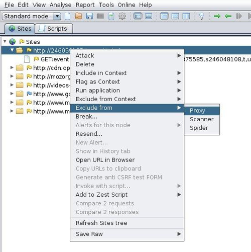Choose Scanner from the submenu
The height and width of the screenshot is (252, 251).
coord(202,119)
